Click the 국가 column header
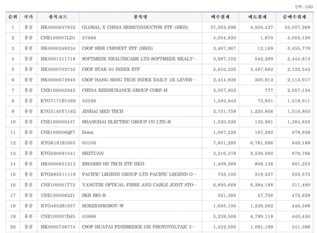Viewport: 317px width, 233px height. point(29,17)
